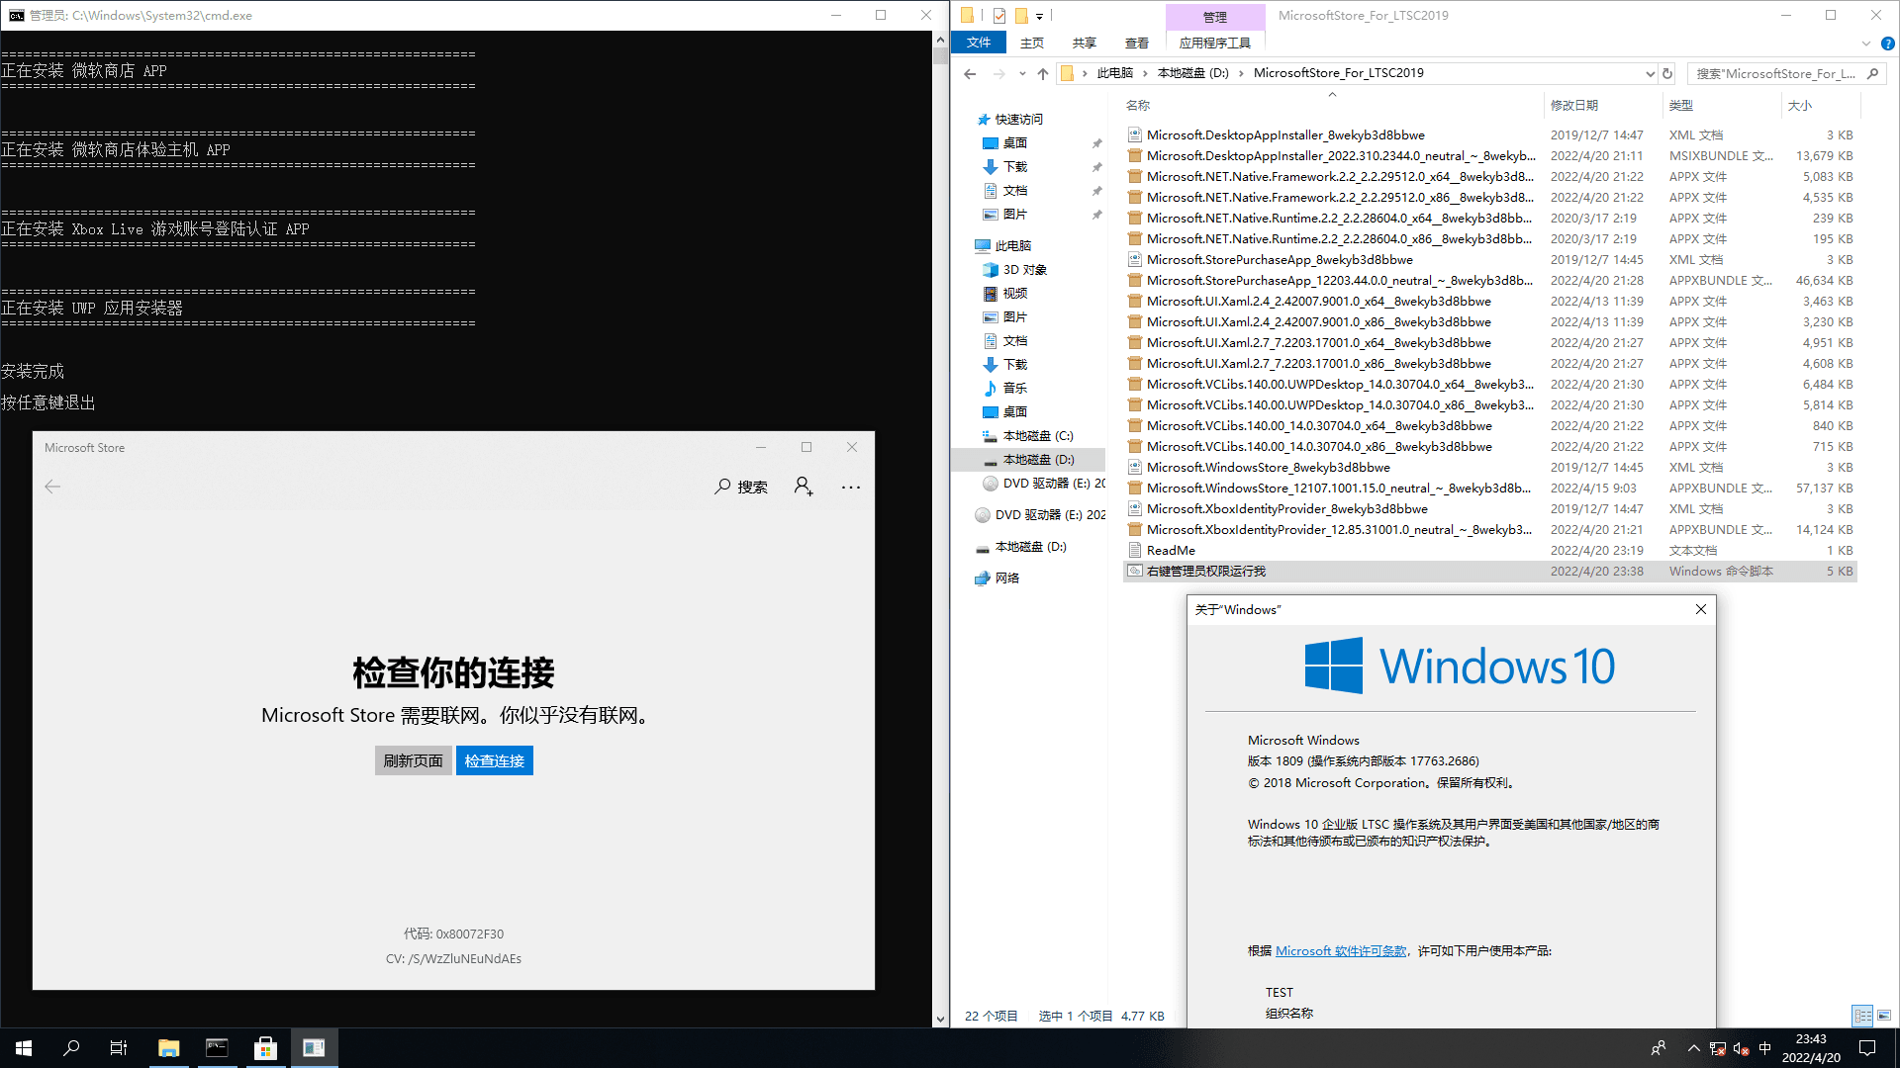Open File Explorer from the taskbar

(169, 1048)
